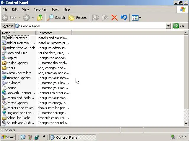Select the Game Controllers icon
Screen dimensions: 189x141
point(4,73)
